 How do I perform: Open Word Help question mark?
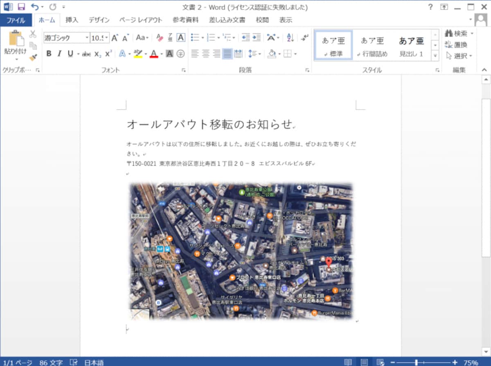[x=430, y=7]
